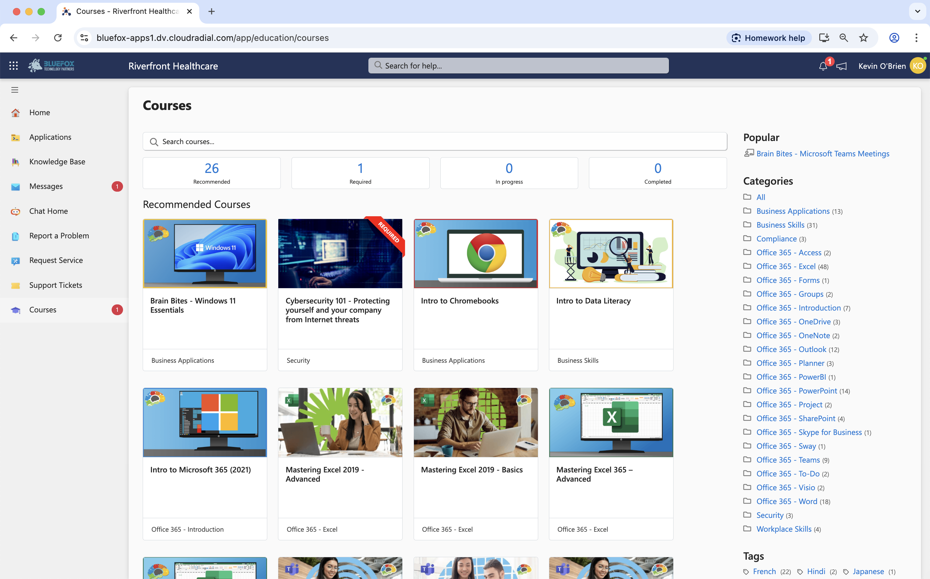Click the browser back arrow
Viewport: 930px width, 579px height.
14,38
